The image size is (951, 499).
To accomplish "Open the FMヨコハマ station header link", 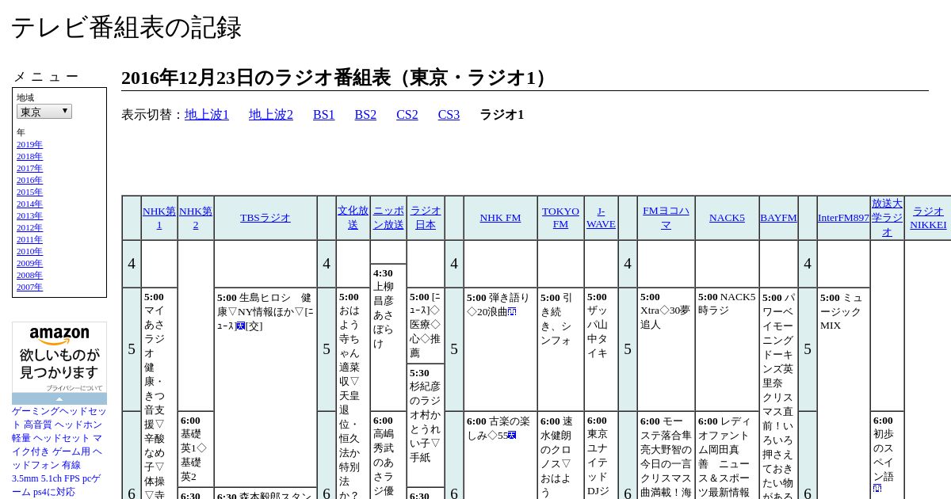I will tap(666, 218).
